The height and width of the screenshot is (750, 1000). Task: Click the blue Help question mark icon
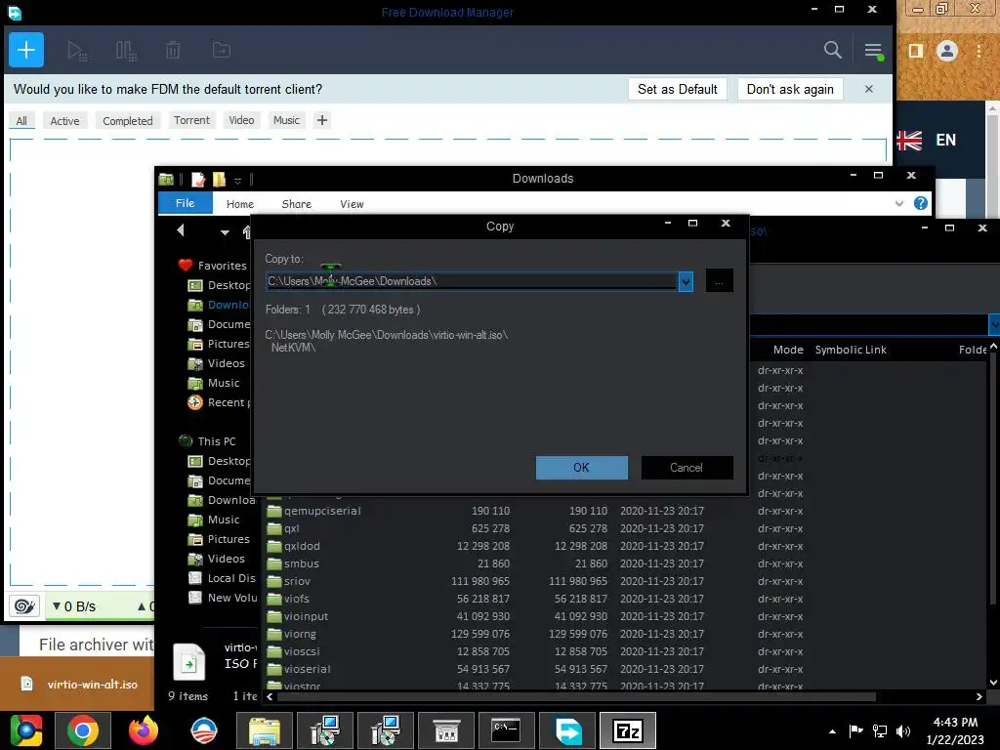tap(920, 203)
